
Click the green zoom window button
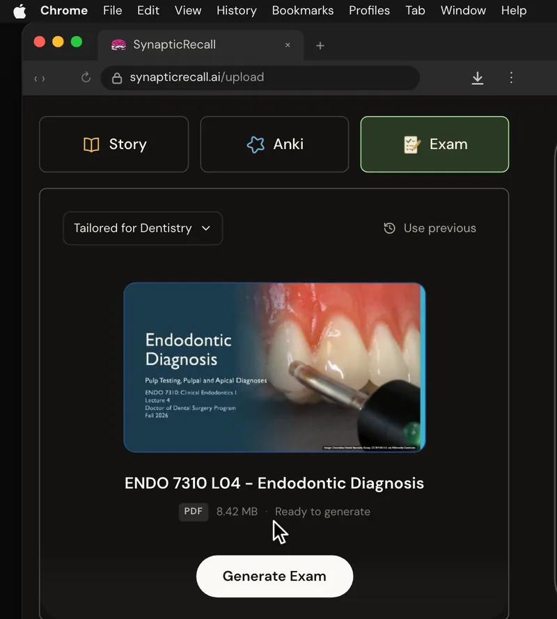pos(76,42)
